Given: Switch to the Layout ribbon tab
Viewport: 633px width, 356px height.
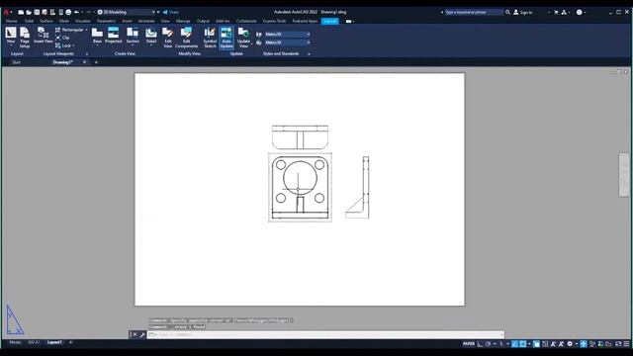Looking at the screenshot, I should tap(329, 21).
